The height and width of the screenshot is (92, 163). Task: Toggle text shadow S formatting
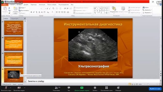(x=39, y=12)
